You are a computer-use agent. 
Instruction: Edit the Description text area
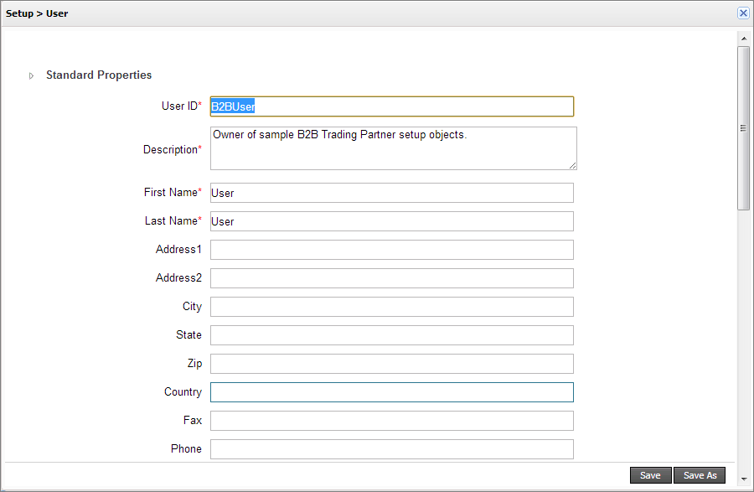[393, 148]
